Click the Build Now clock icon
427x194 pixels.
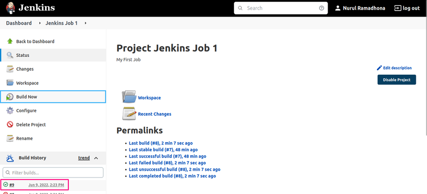[10, 97]
